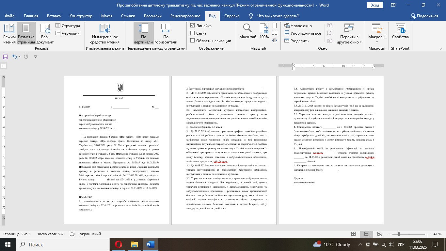Switch to Вставка ribbon tab

(x=54, y=16)
